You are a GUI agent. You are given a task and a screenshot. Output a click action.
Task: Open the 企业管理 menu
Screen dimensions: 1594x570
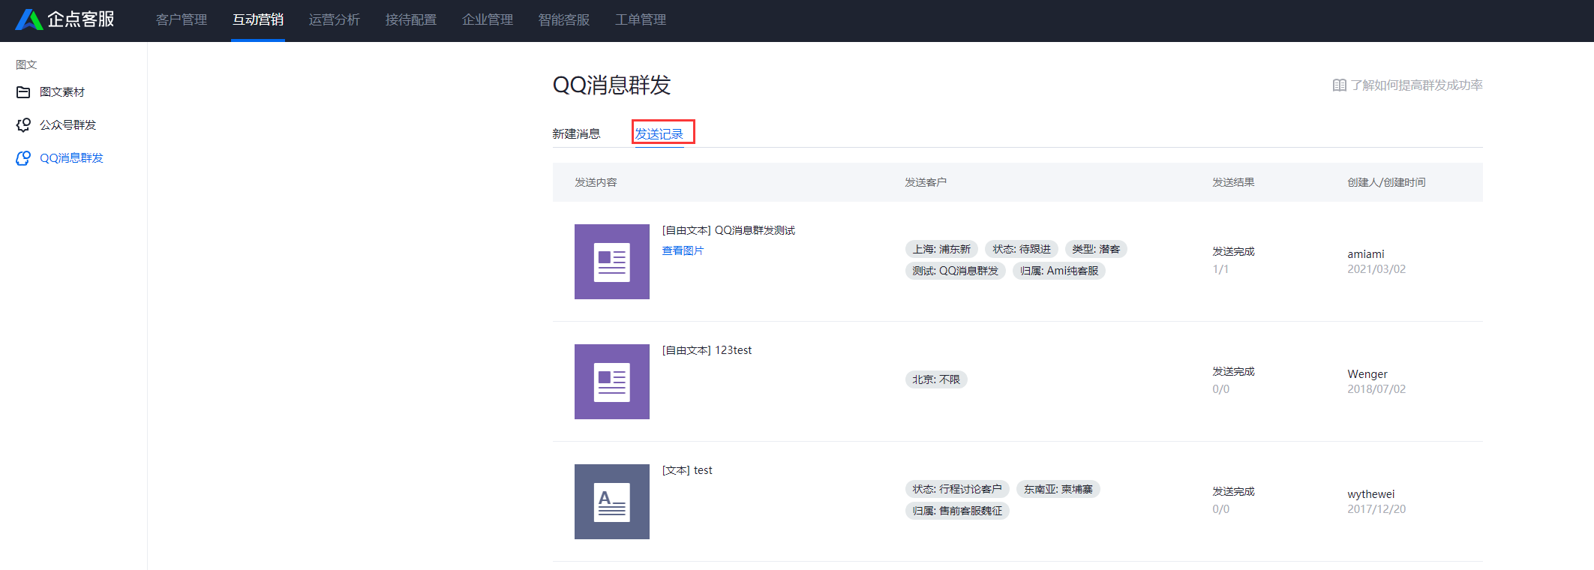point(488,19)
